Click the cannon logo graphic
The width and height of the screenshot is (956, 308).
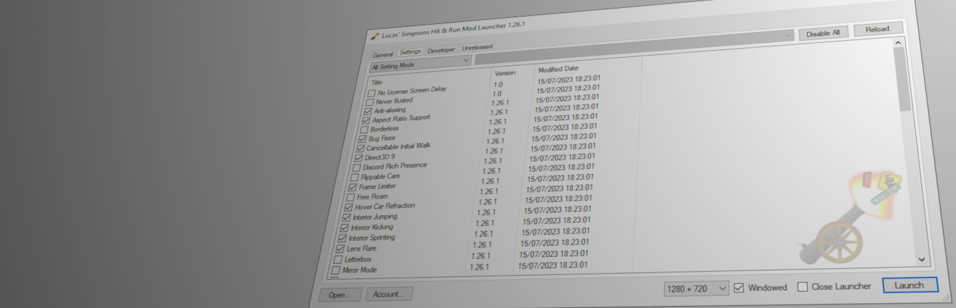point(849,219)
